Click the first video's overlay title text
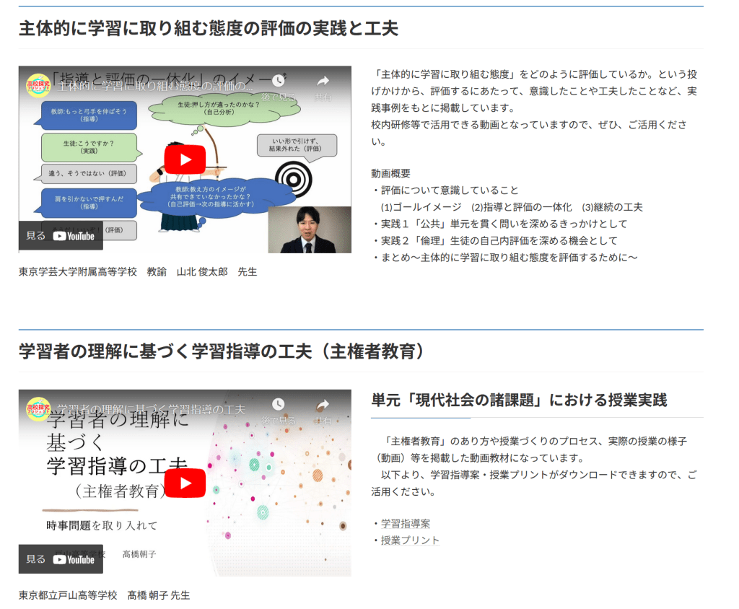The image size is (739, 609). 155,86
